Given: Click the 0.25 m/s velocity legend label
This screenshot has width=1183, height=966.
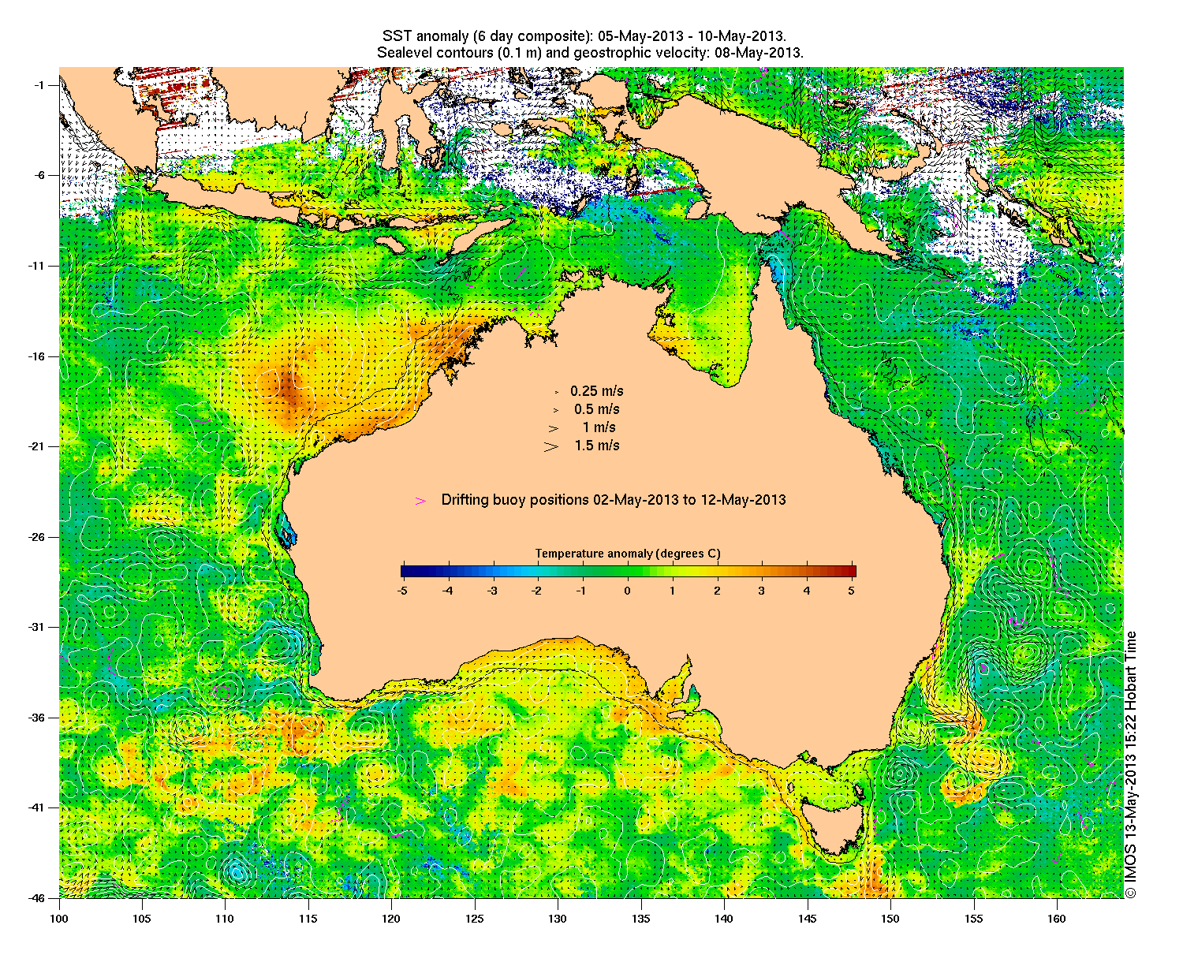Looking at the screenshot, I should (x=597, y=391).
